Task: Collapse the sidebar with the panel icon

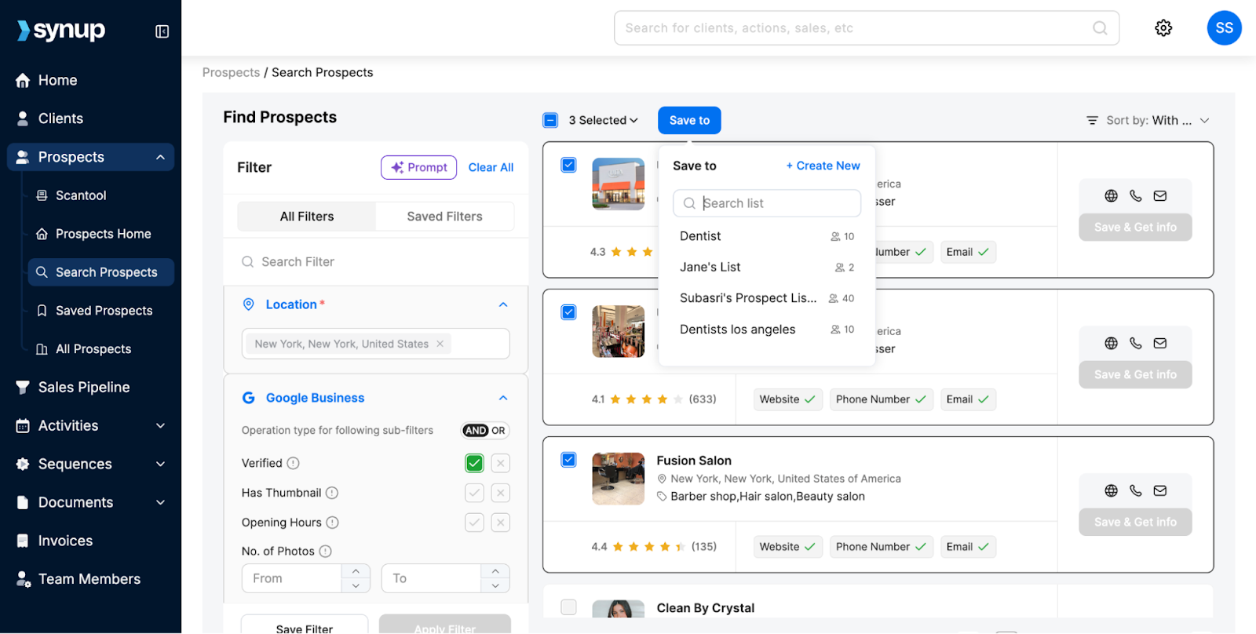Action: click(x=162, y=31)
